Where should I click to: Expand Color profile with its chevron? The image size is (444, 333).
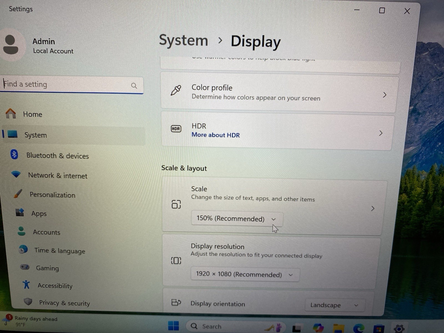(x=385, y=95)
